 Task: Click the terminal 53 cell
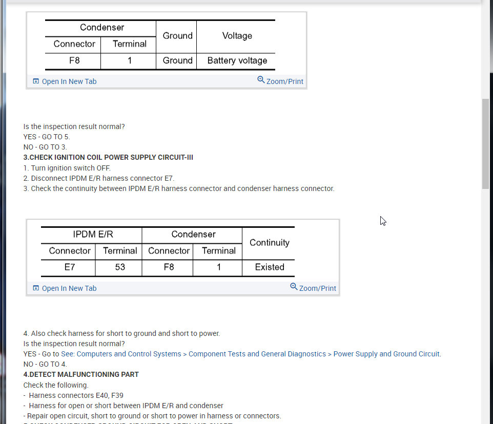coord(120,267)
